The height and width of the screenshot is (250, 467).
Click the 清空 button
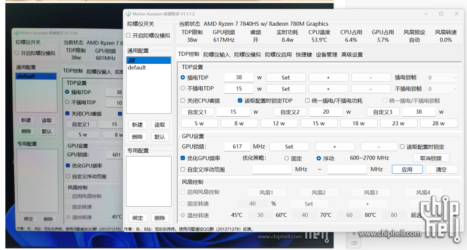tap(441, 170)
